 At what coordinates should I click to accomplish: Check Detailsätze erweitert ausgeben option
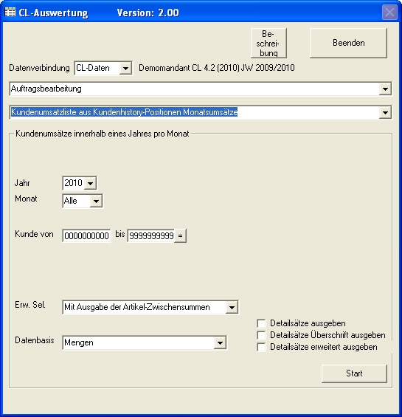(x=261, y=347)
